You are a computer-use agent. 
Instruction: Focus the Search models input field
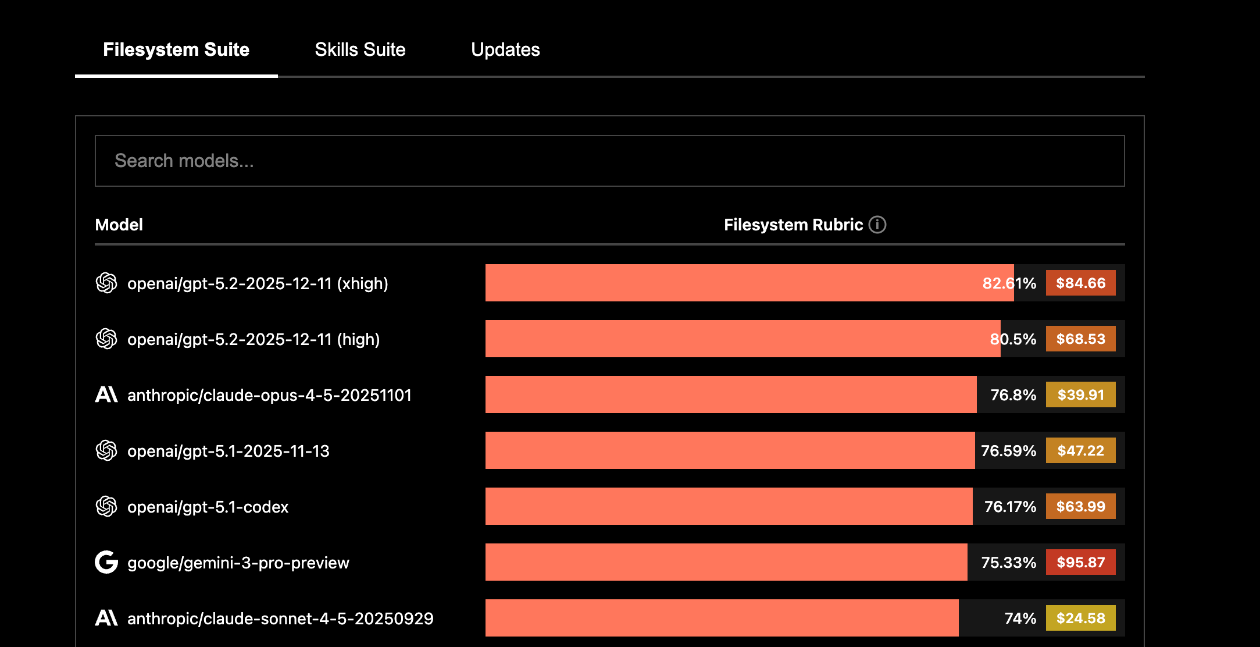coord(609,161)
